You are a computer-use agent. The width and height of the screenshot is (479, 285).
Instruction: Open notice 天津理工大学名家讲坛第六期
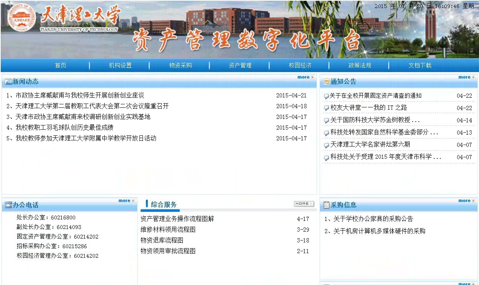[x=370, y=145]
